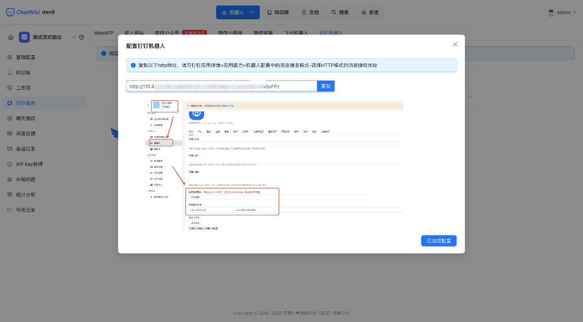
Task: Open 聊天测试 via its sidebar icon
Action: [10, 118]
